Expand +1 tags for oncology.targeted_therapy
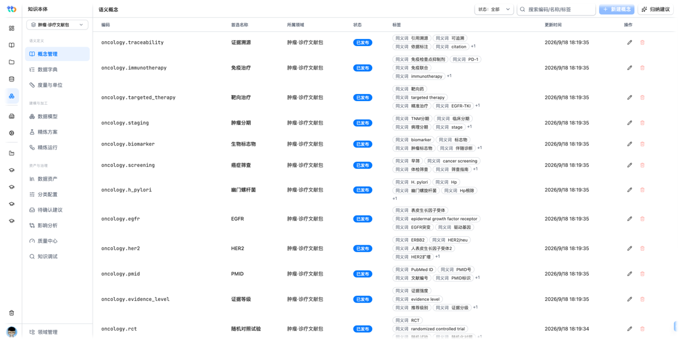684x341 pixels. [477, 105]
